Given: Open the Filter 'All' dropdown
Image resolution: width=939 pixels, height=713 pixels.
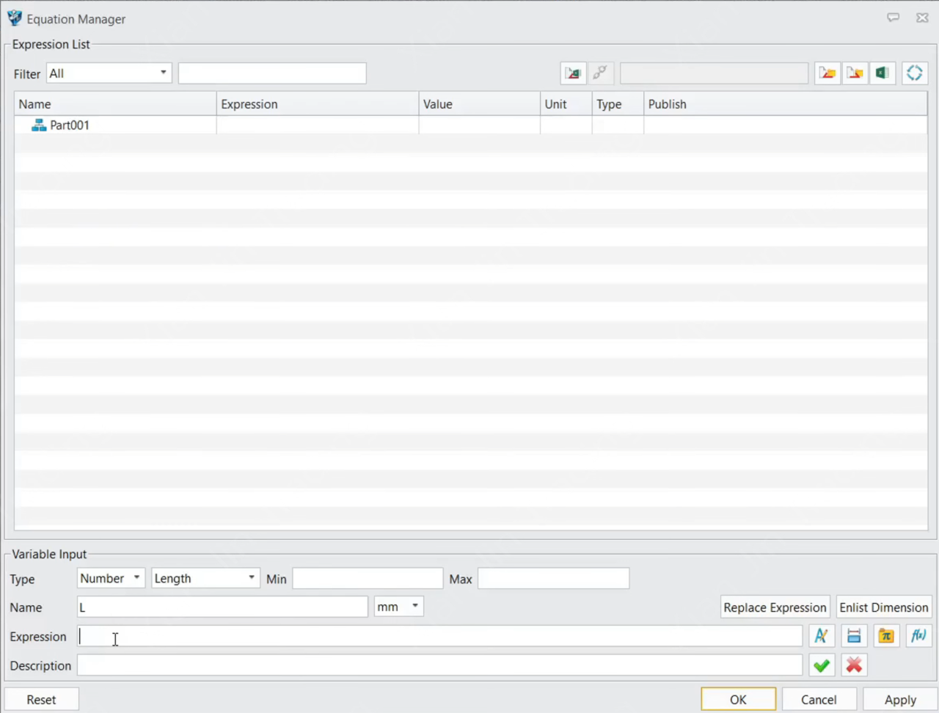Looking at the screenshot, I should coord(109,73).
